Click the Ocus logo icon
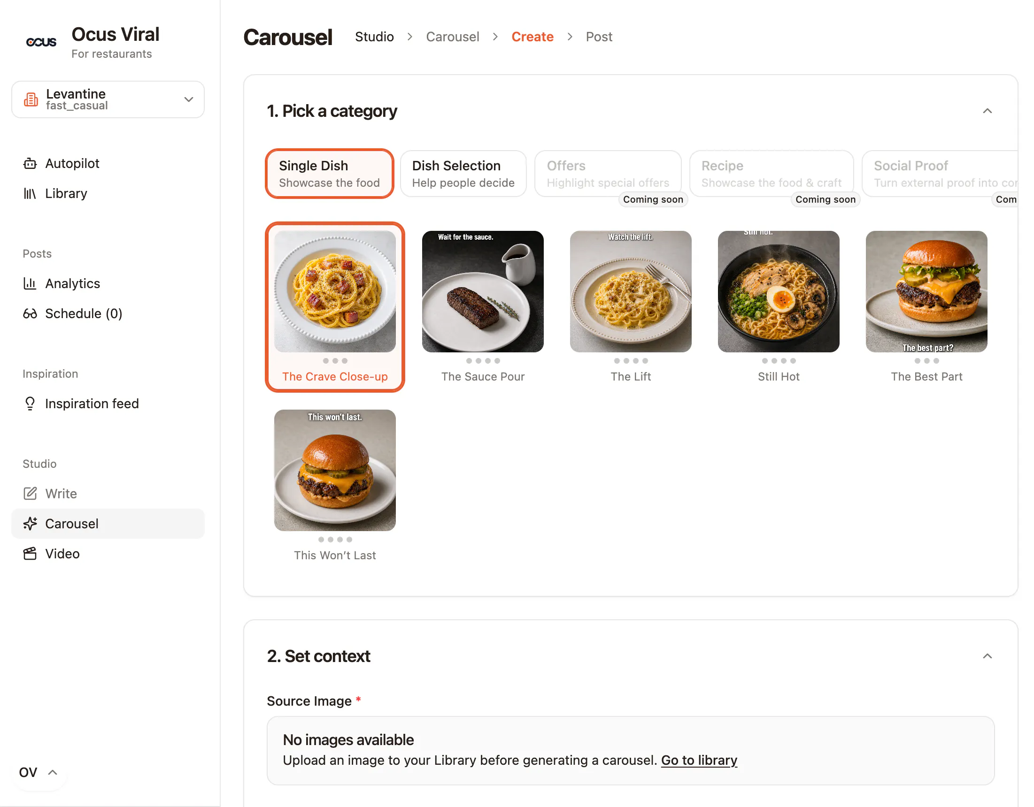The image size is (1034, 807). [x=41, y=42]
